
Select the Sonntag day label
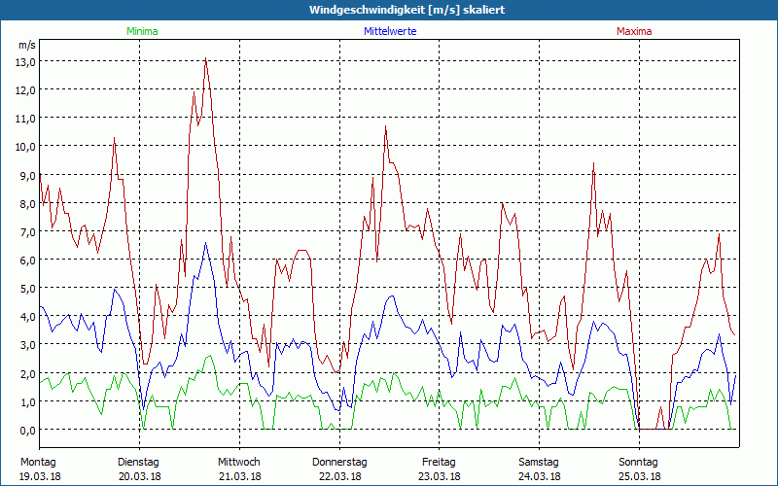click(x=639, y=462)
